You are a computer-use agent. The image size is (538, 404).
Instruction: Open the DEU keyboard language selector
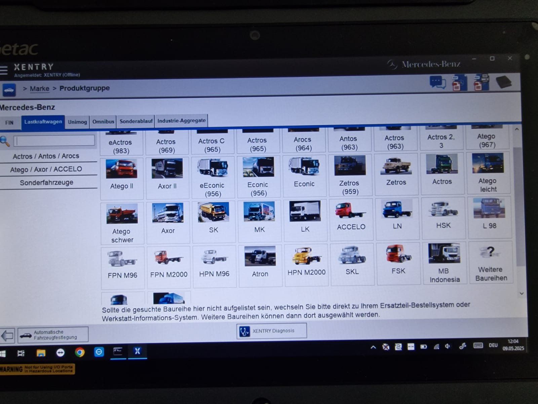[493, 345]
